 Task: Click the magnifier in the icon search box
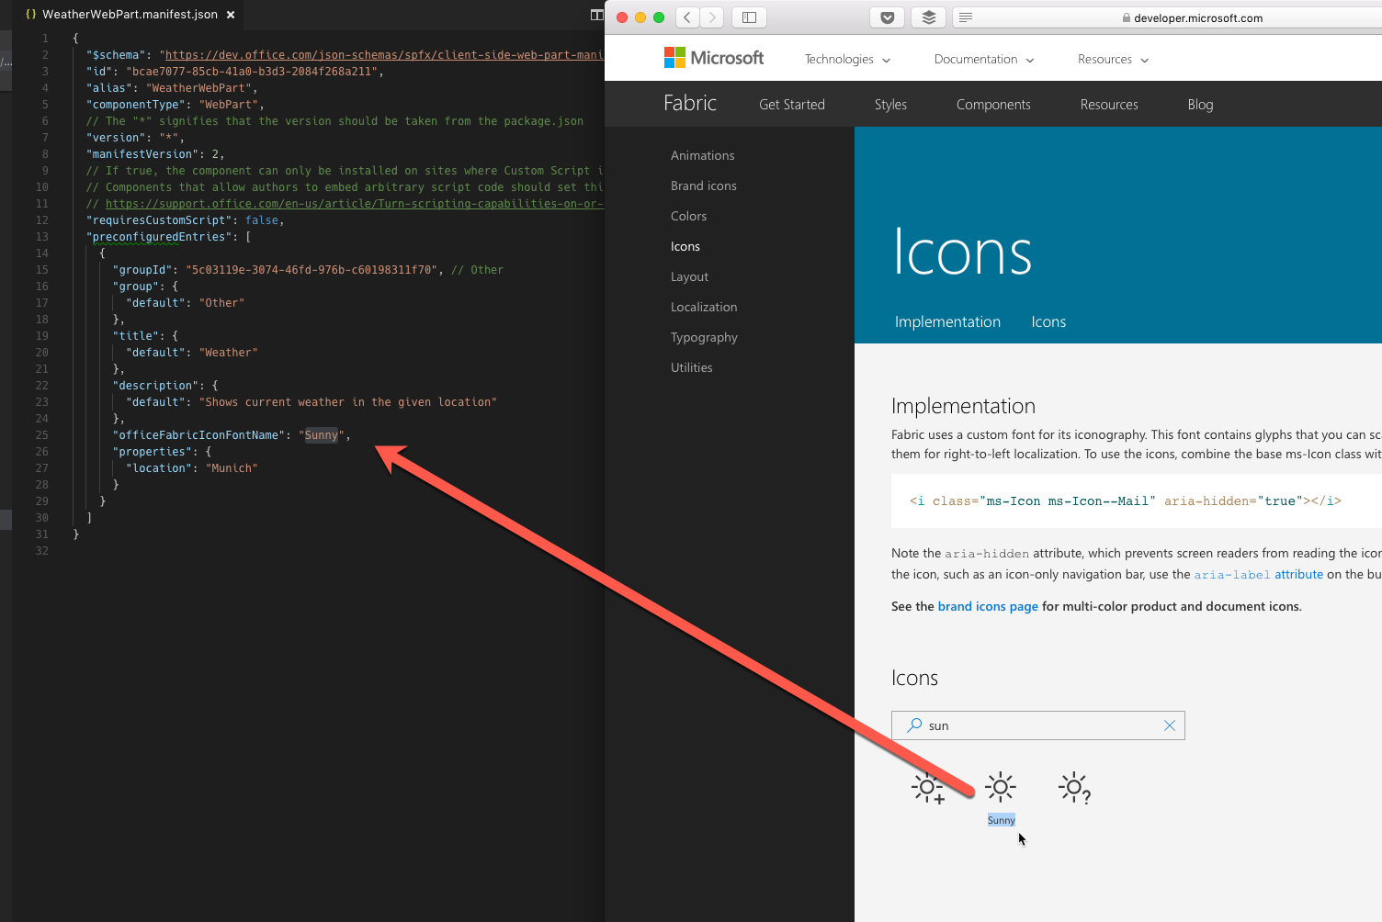913,725
